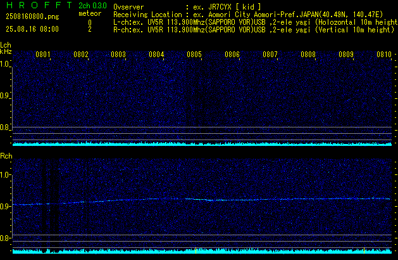
Task: Click the kHz unit label
Action: coord(6,51)
